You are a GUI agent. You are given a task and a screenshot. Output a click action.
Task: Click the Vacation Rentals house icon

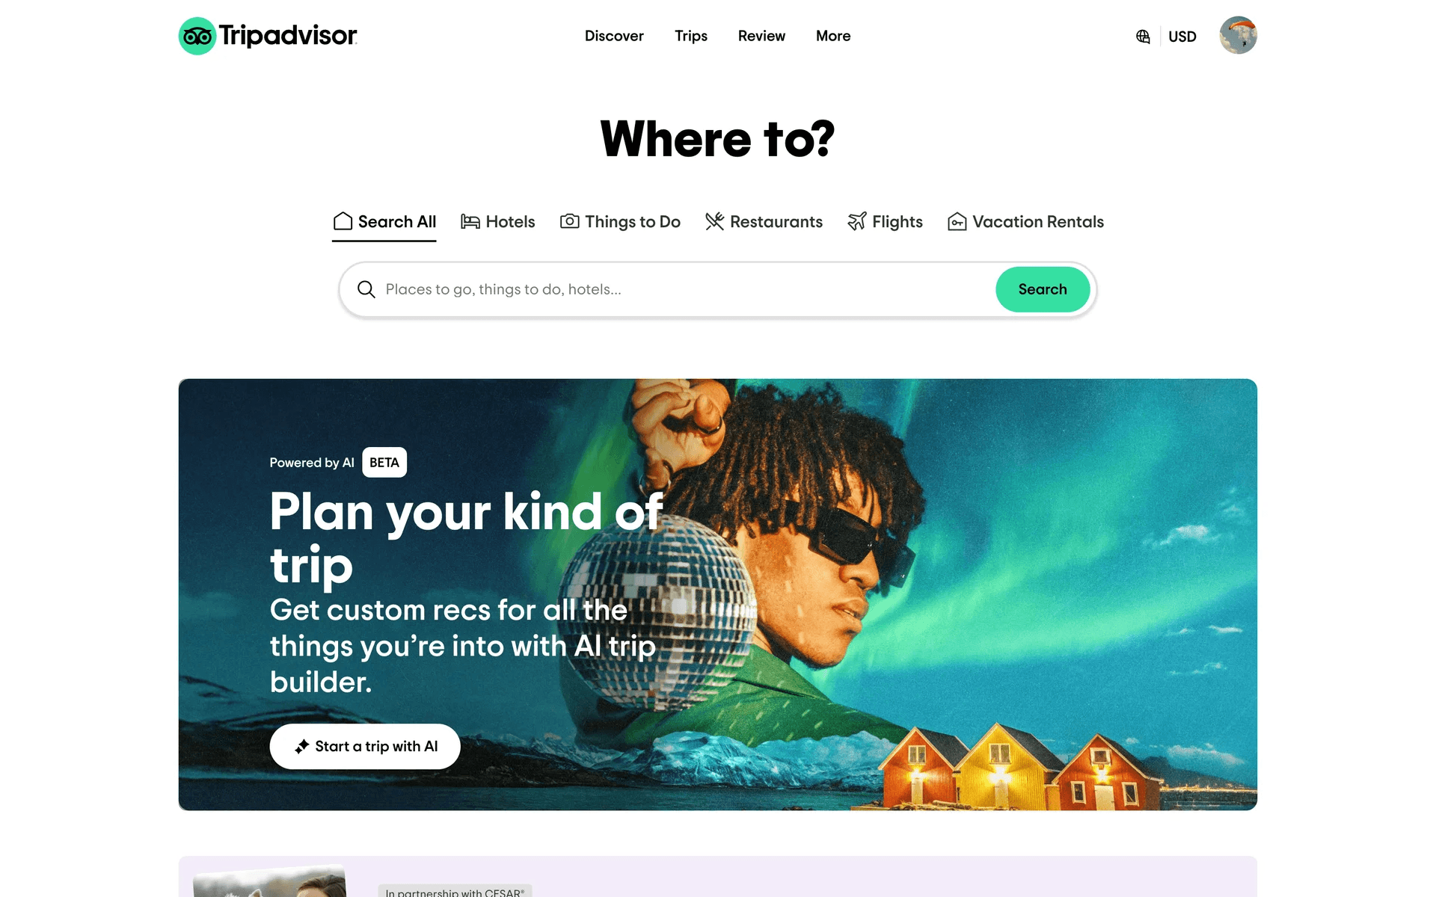(957, 221)
